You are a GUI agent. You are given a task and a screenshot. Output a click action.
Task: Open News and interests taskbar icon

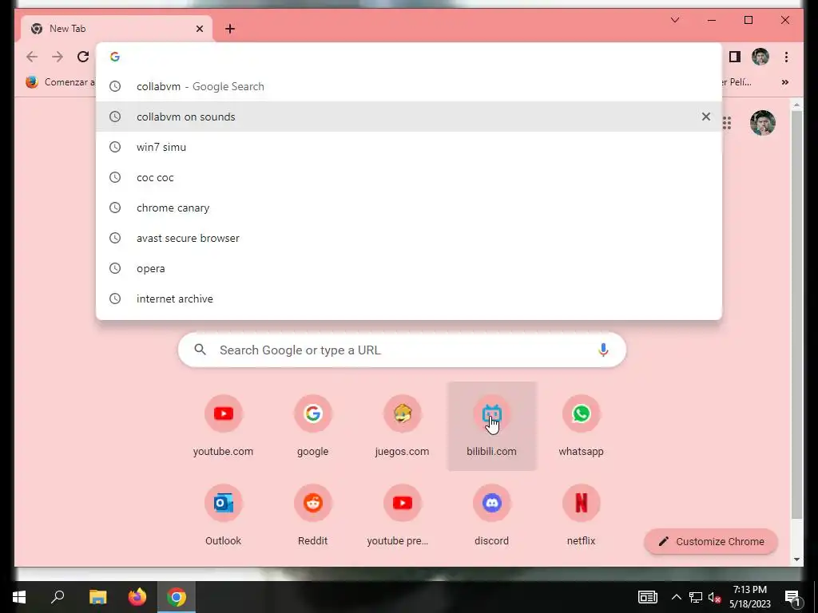coord(647,597)
